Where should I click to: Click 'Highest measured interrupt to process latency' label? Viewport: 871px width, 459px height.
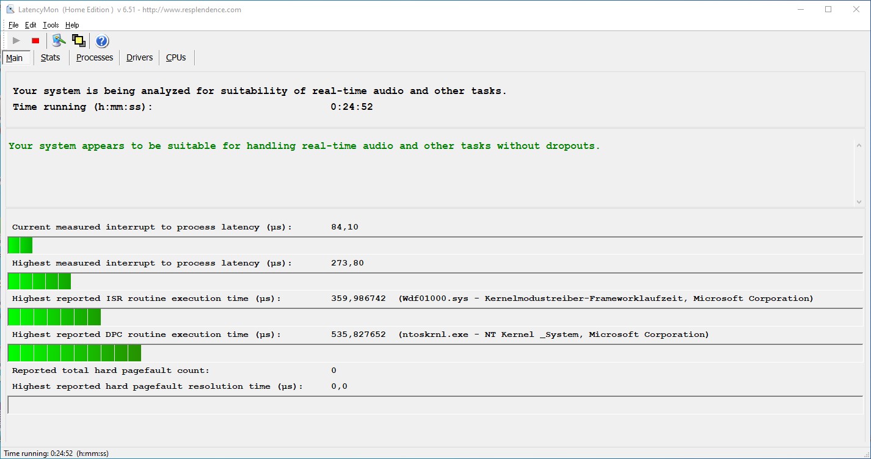coord(152,263)
